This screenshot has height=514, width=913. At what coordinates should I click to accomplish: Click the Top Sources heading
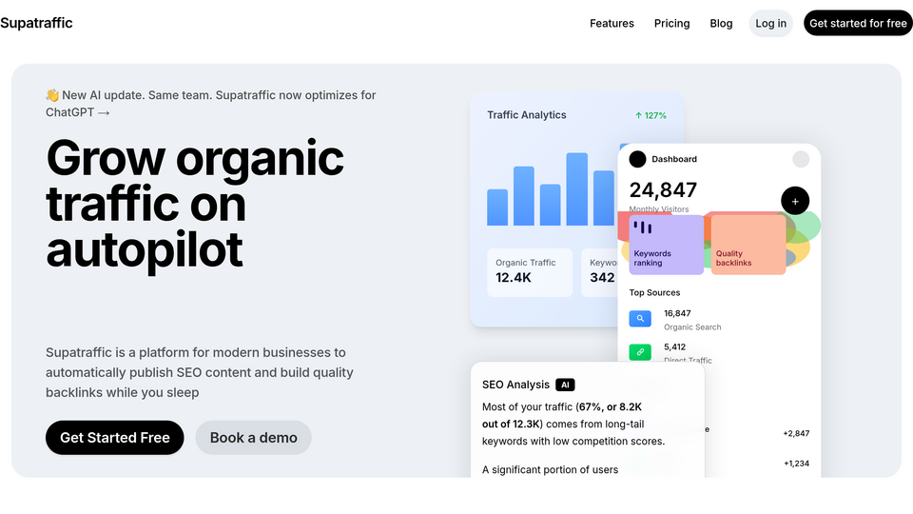tap(654, 292)
